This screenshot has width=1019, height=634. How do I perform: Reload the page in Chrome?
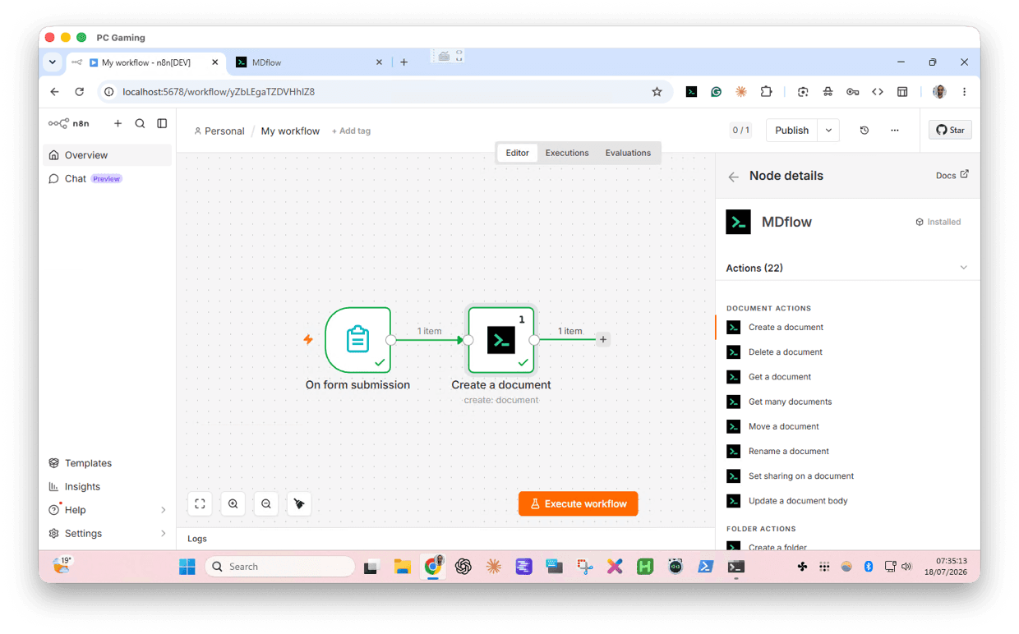[79, 92]
